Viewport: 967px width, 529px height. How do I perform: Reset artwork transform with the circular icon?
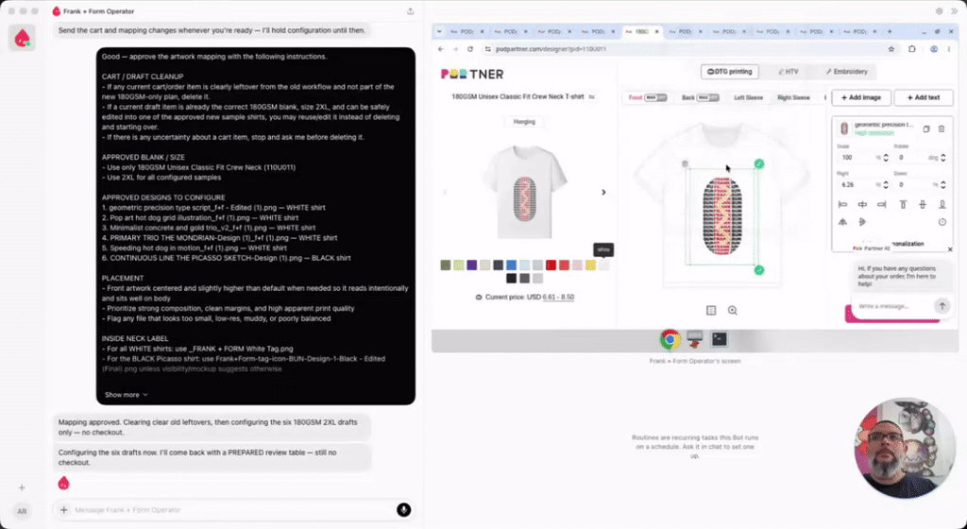(942, 222)
